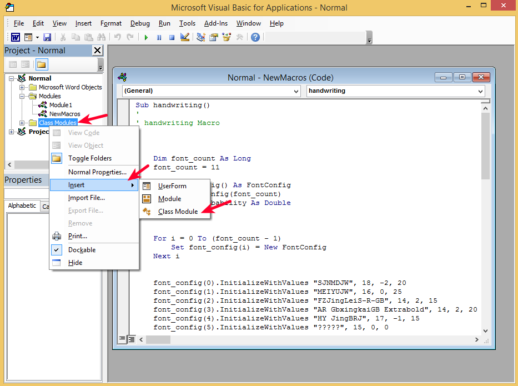
Task: Click scroll down arrow in code window
Action: [x=485, y=331]
